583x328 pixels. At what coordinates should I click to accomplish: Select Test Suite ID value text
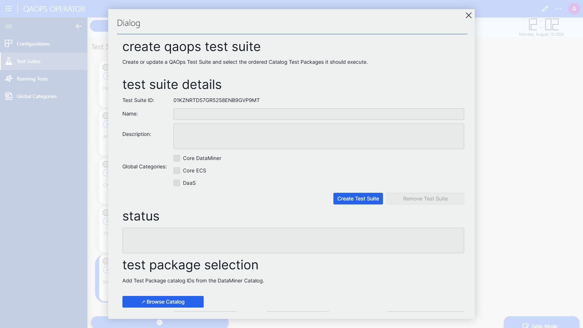216,100
